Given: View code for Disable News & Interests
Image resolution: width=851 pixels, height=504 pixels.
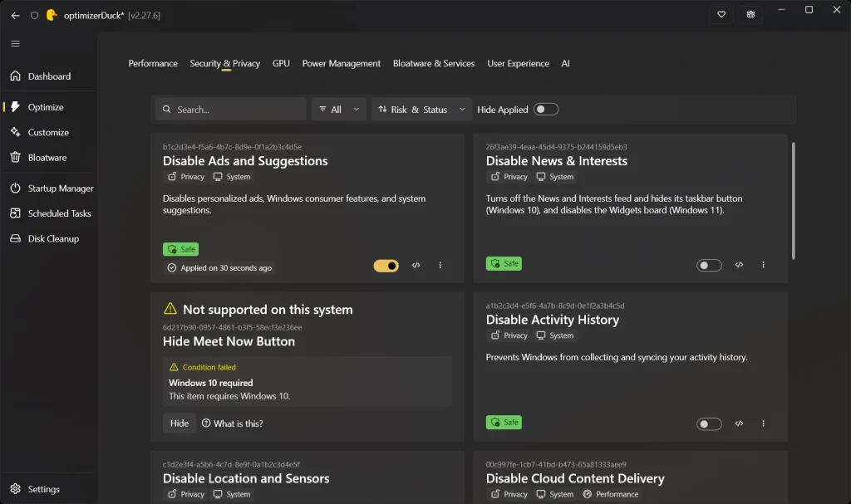Looking at the screenshot, I should (739, 265).
